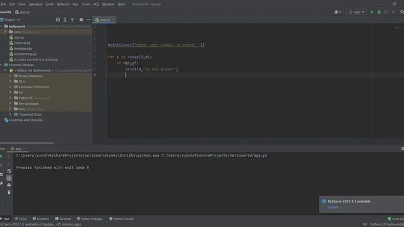404x227 pixels.
Task: Expand the DLLs folder
Action: tap(10, 81)
